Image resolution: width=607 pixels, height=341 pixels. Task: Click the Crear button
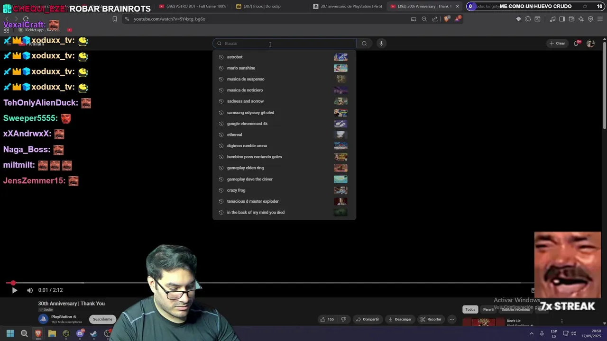point(557,44)
